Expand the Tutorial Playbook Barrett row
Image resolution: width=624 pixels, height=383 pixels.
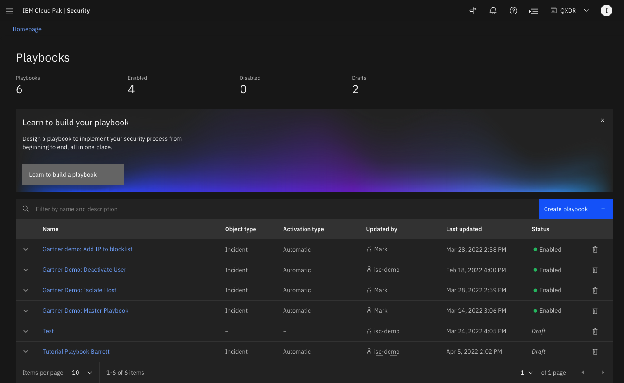pyautogui.click(x=26, y=352)
